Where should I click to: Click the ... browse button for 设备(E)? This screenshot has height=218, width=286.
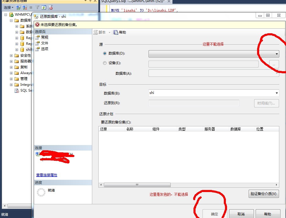coord(273,64)
